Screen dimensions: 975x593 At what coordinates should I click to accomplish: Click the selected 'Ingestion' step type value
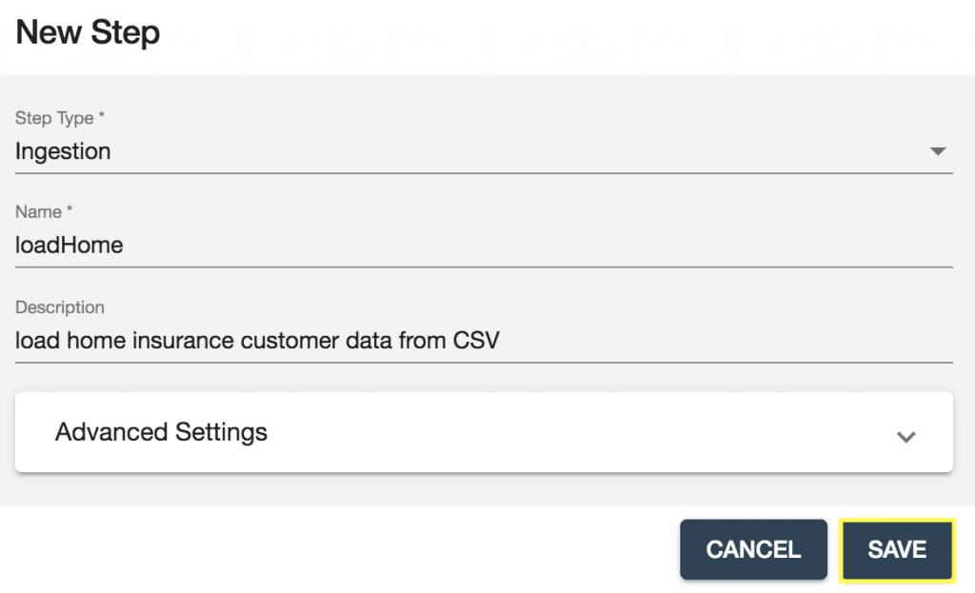pyautogui.click(x=63, y=151)
